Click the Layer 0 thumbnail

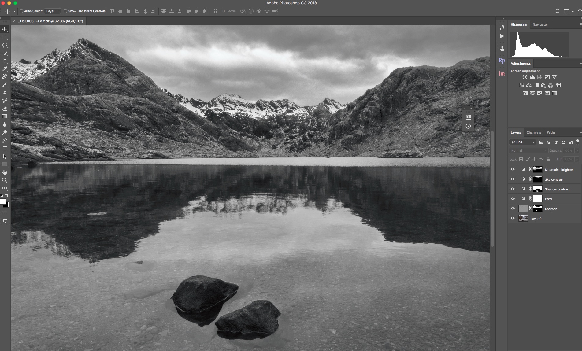coord(523,219)
